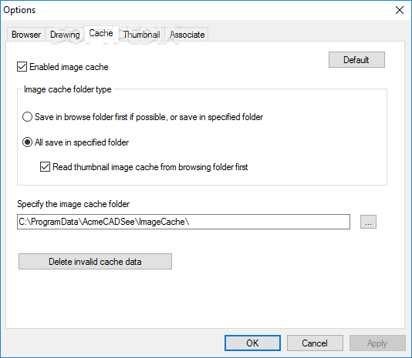
Task: Disable the Enabled image cache checkbox
Action: click(22, 67)
